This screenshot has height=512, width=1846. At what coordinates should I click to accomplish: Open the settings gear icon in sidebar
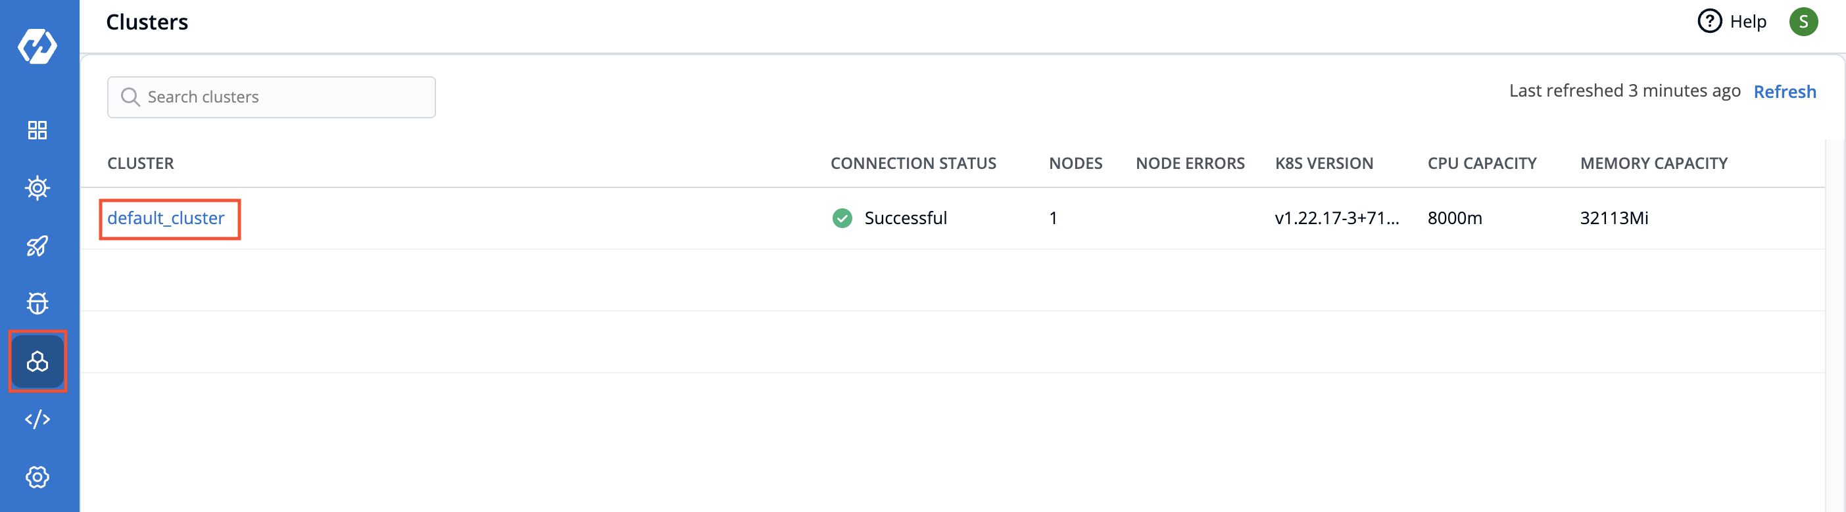37,477
